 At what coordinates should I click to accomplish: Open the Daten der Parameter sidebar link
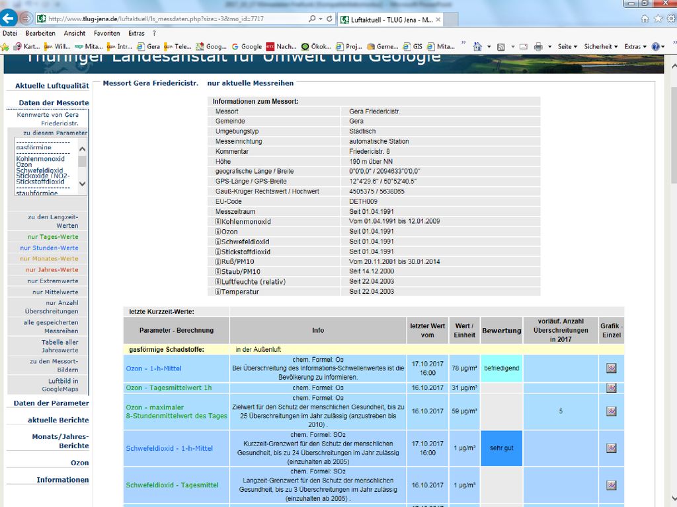click(x=51, y=403)
